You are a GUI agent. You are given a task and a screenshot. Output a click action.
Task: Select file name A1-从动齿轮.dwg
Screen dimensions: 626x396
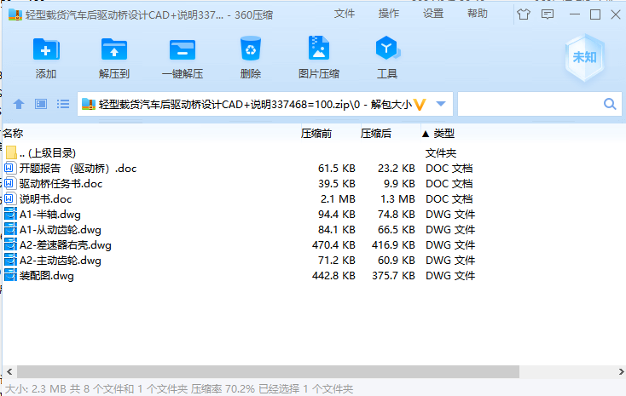point(61,230)
